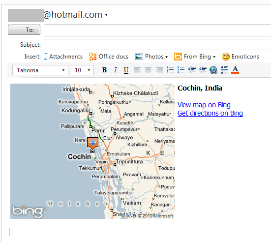Click the Photos picture icon

[139, 57]
